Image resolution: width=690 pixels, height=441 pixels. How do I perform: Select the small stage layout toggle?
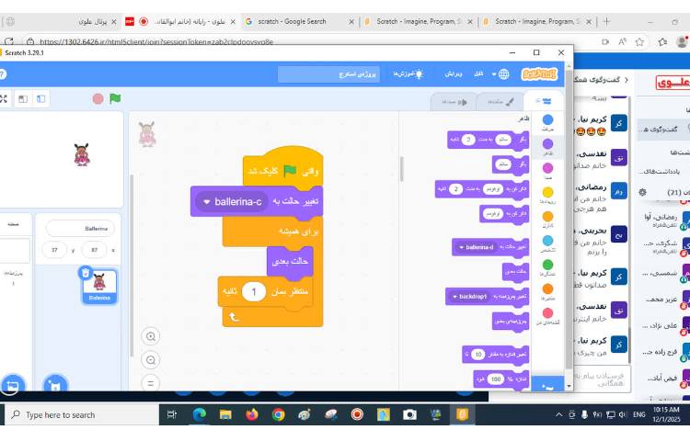tap(24, 98)
